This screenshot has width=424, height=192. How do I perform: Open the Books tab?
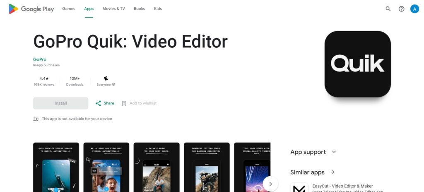point(139,9)
